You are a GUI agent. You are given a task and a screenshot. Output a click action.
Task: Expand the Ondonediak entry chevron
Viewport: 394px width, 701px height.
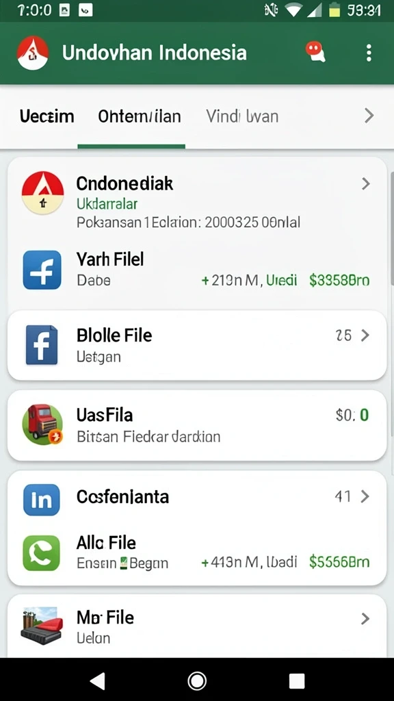pyautogui.click(x=366, y=183)
